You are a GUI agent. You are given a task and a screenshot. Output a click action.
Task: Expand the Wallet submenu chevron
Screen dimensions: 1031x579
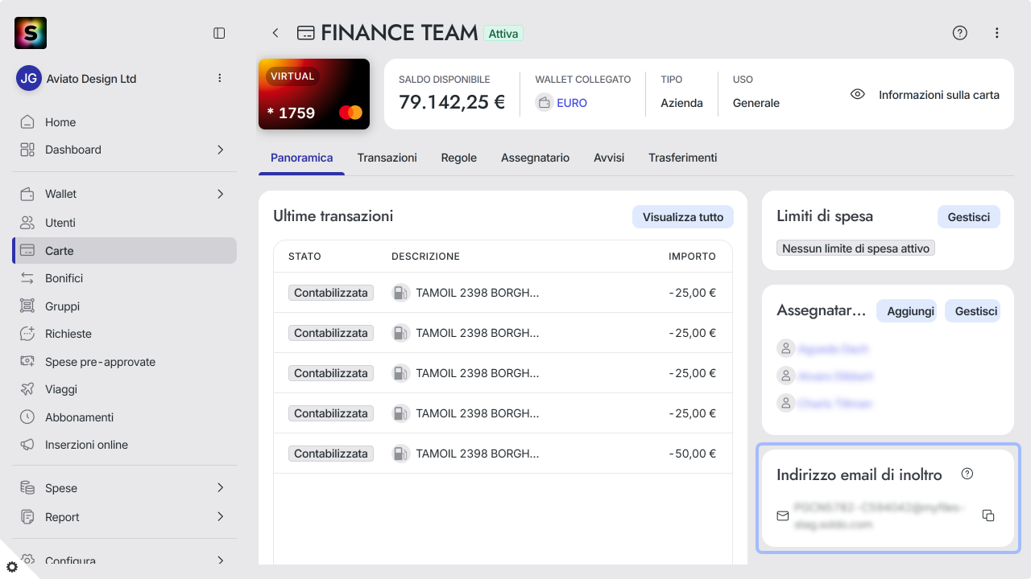point(220,194)
